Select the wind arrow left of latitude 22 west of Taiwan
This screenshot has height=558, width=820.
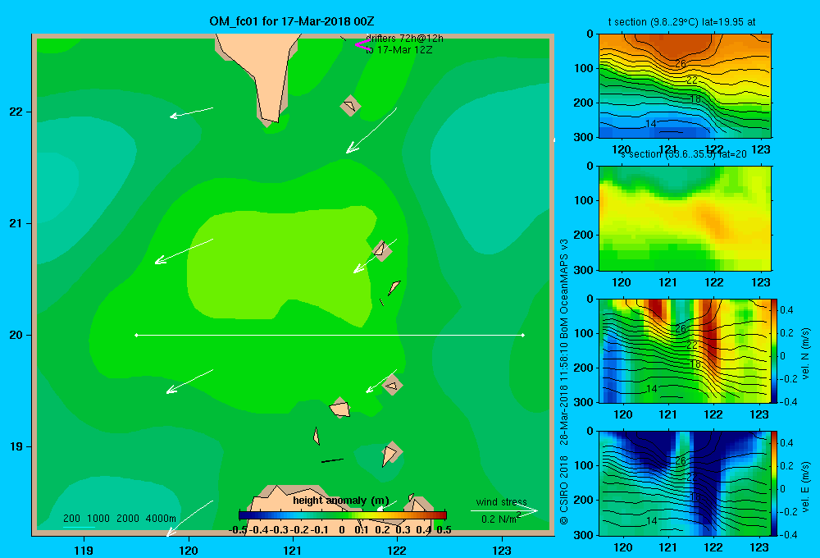coord(191,112)
